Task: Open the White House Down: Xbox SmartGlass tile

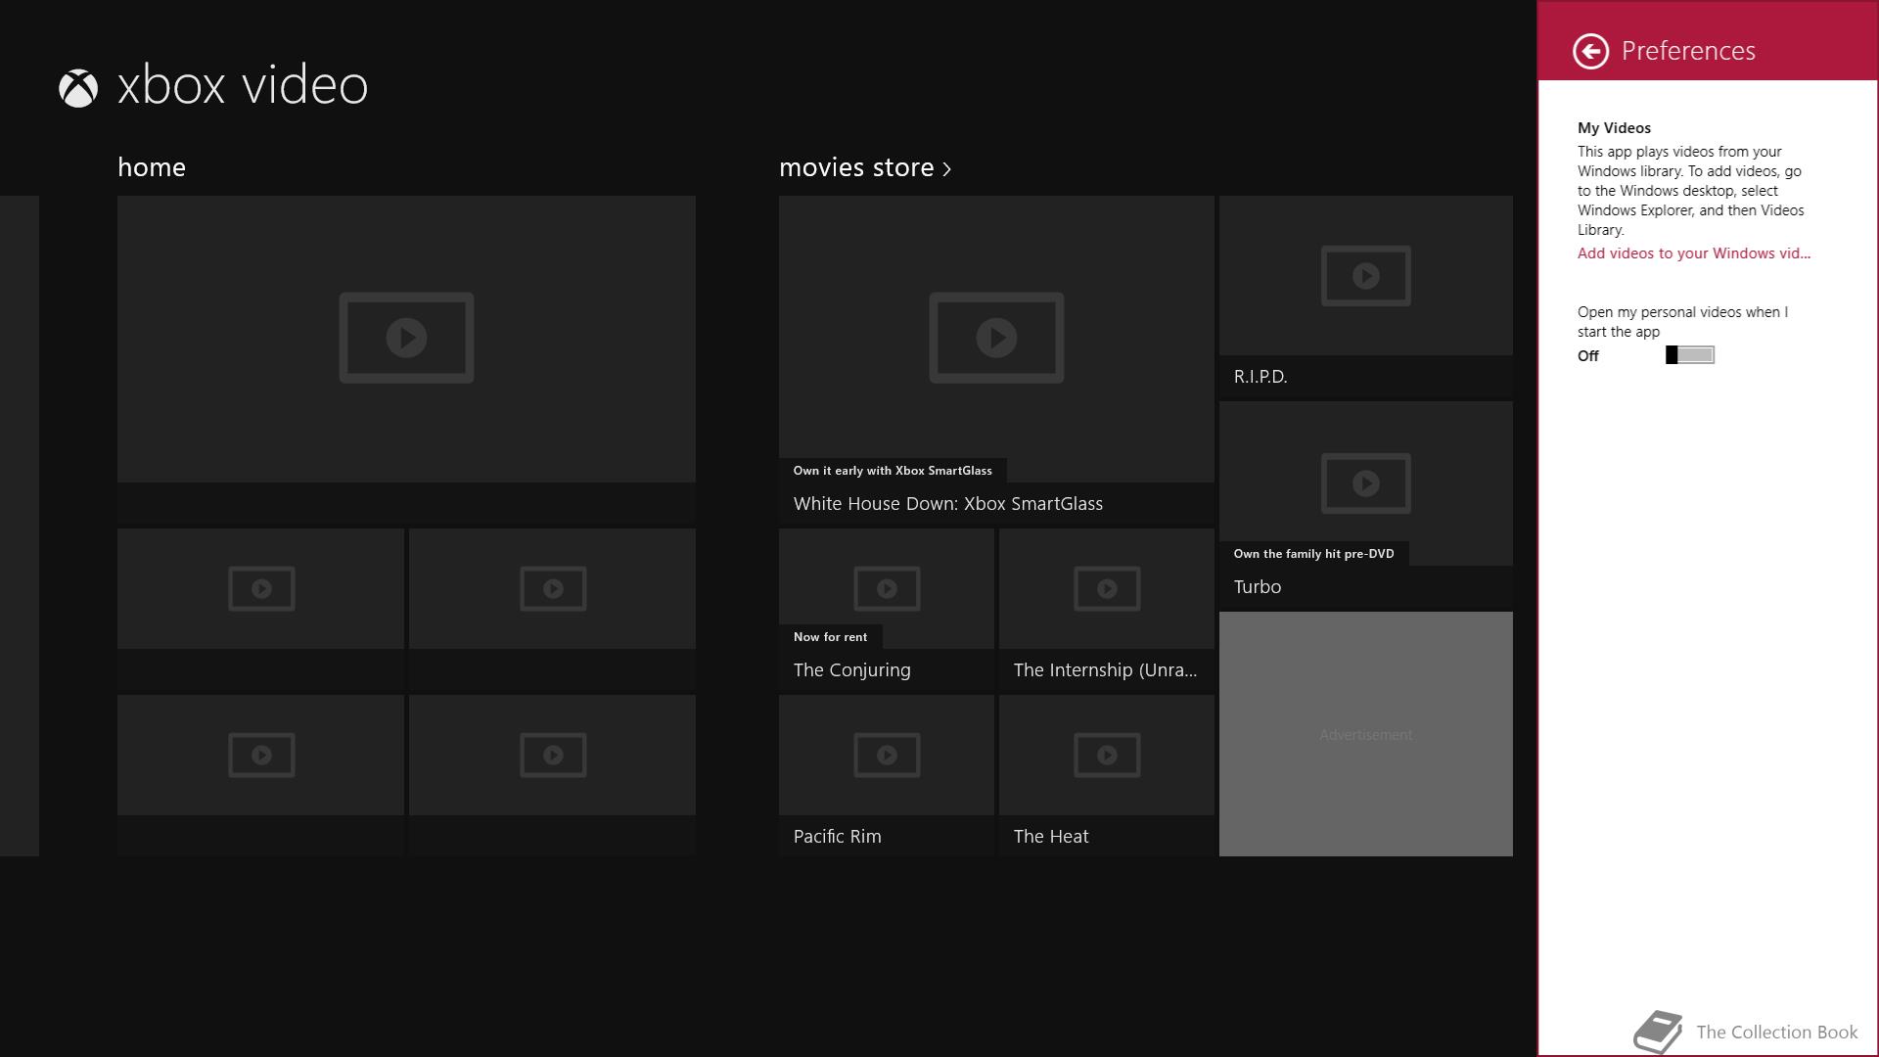Action: pyautogui.click(x=996, y=360)
